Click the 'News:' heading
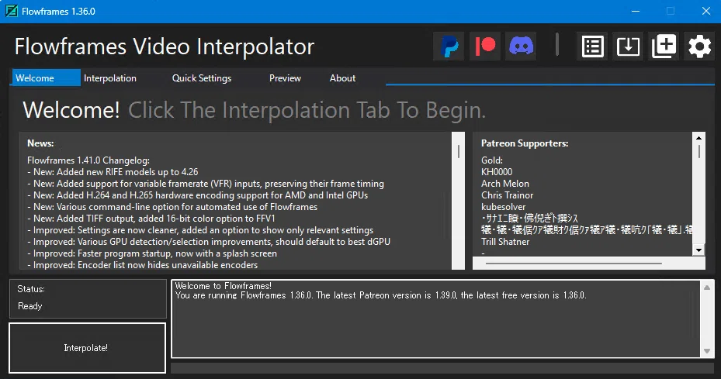 (x=40, y=143)
